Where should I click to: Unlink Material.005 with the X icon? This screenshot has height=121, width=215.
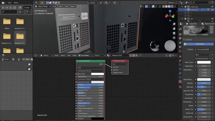[136, 55]
